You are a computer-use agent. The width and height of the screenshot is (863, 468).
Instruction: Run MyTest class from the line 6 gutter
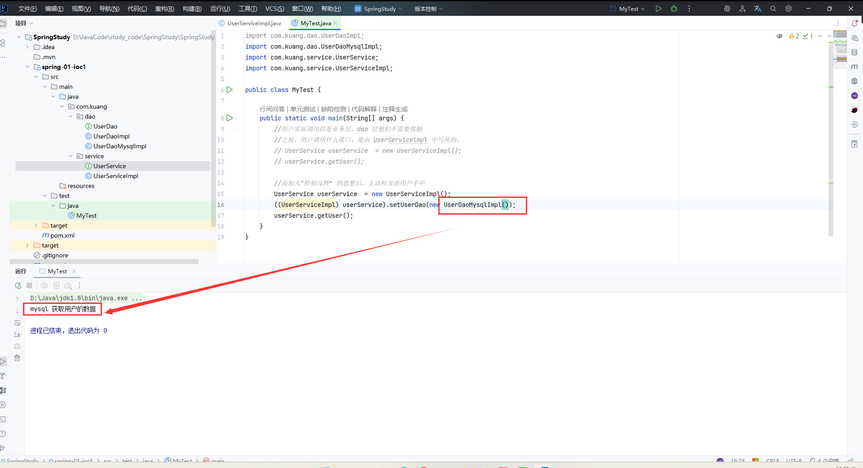230,90
